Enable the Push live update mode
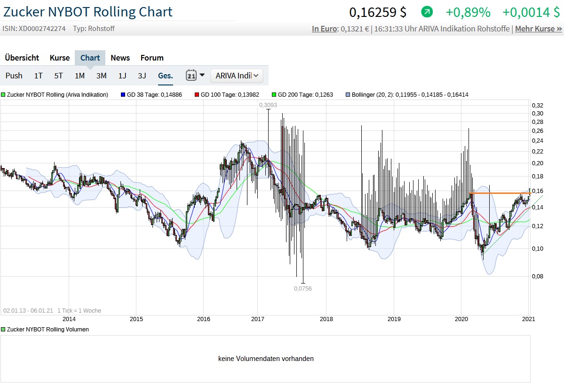Viewport: 564px width, 384px height. coord(14,76)
